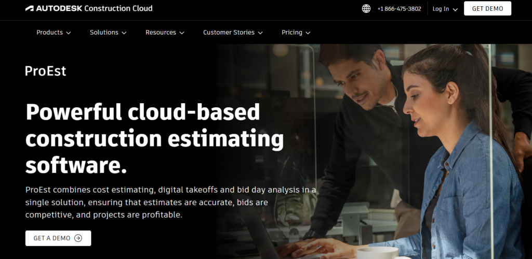This screenshot has width=532, height=259.
Task: Click the Construction Cloud brand text
Action: pyautogui.click(x=118, y=8)
